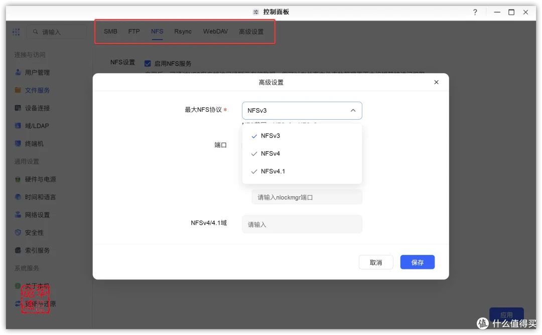Screen dimensions: 542x335
Task: Click the help question mark icon
Action: (475, 12)
